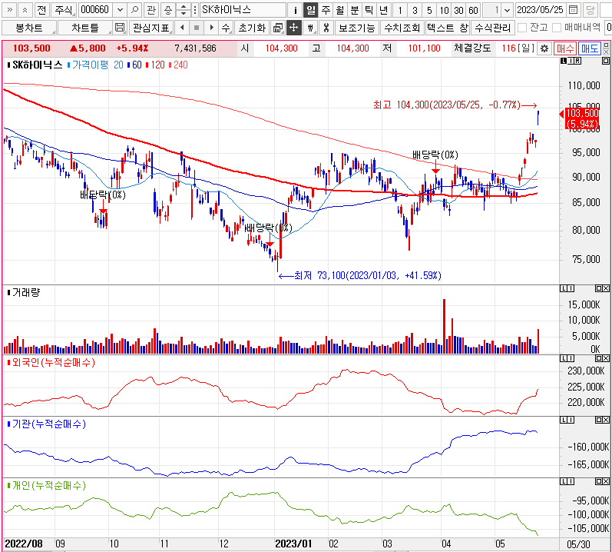This screenshot has width=612, height=552.
Task: Maximize the price chart pane icon
Action: (x=605, y=61)
